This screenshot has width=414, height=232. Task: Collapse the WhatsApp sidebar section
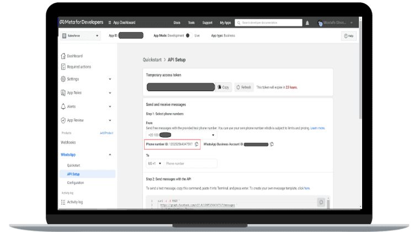tap(110, 155)
